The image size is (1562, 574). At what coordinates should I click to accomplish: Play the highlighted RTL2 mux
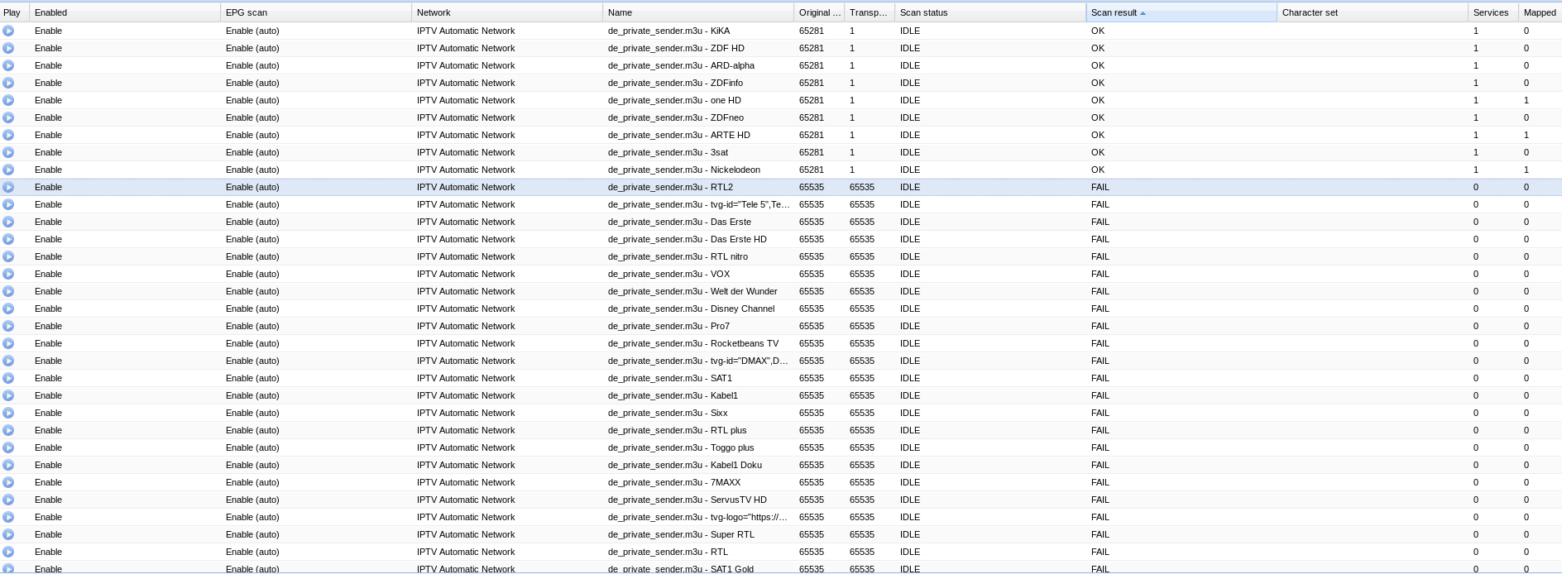pyautogui.click(x=8, y=187)
